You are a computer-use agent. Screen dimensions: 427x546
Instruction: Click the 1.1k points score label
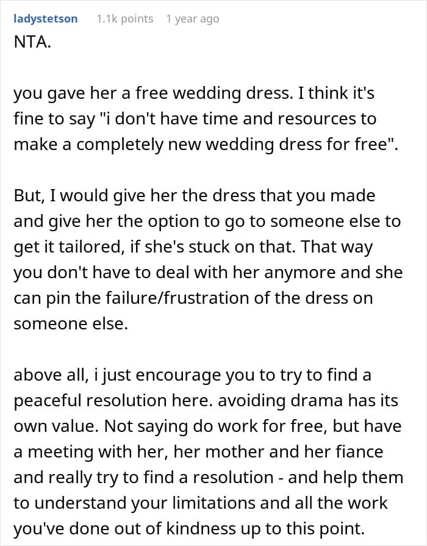coord(124,19)
